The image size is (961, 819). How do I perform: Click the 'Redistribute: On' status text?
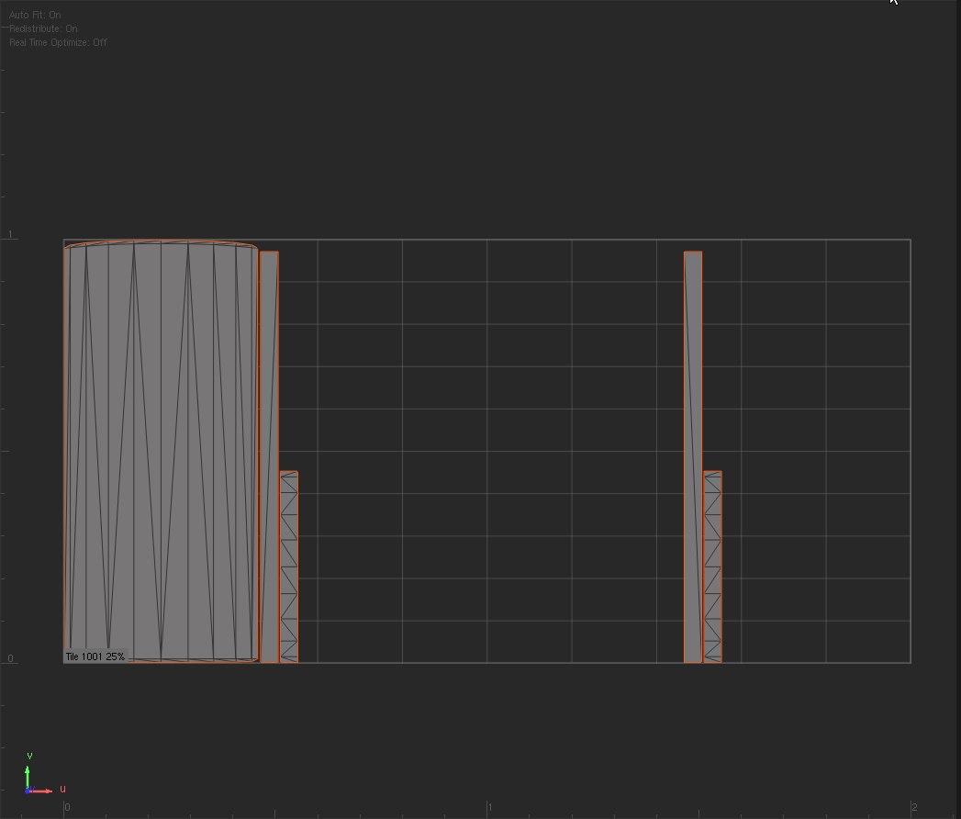point(43,28)
